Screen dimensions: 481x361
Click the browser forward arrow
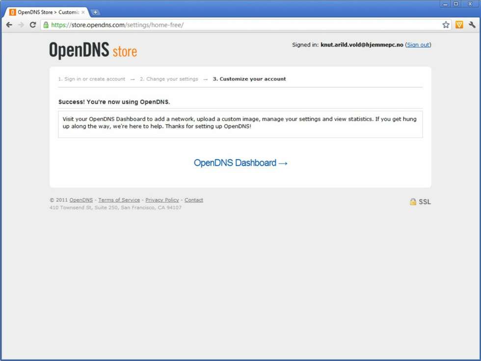pos(21,25)
